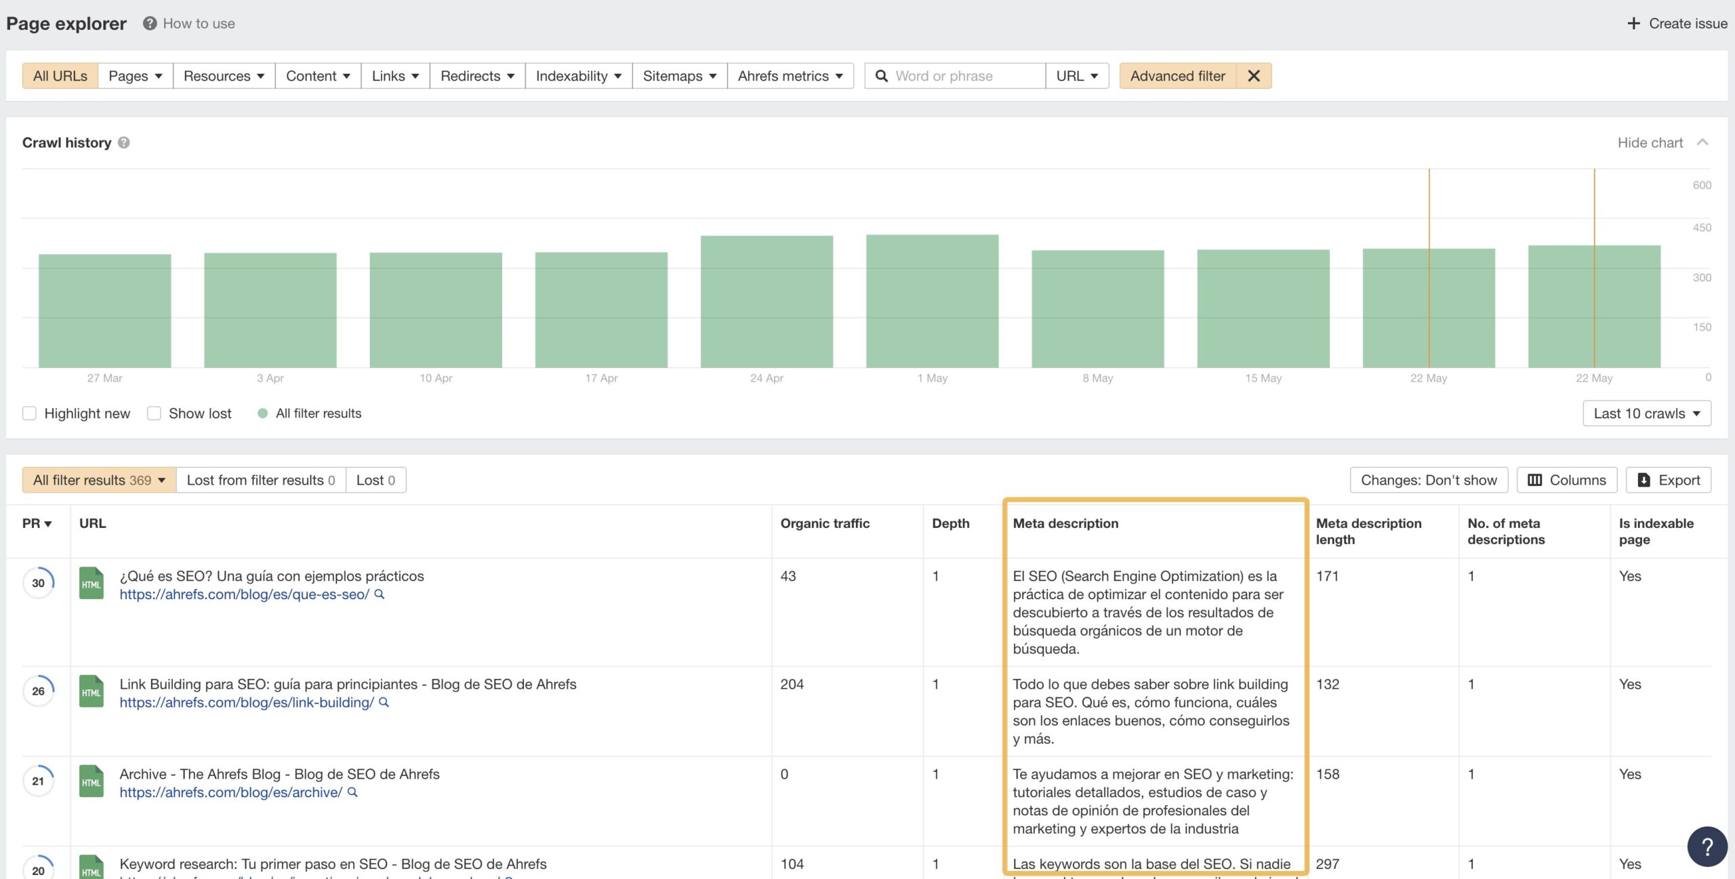1735x879 pixels.
Task: Open the Last 10 crawls dropdown
Action: (1647, 413)
